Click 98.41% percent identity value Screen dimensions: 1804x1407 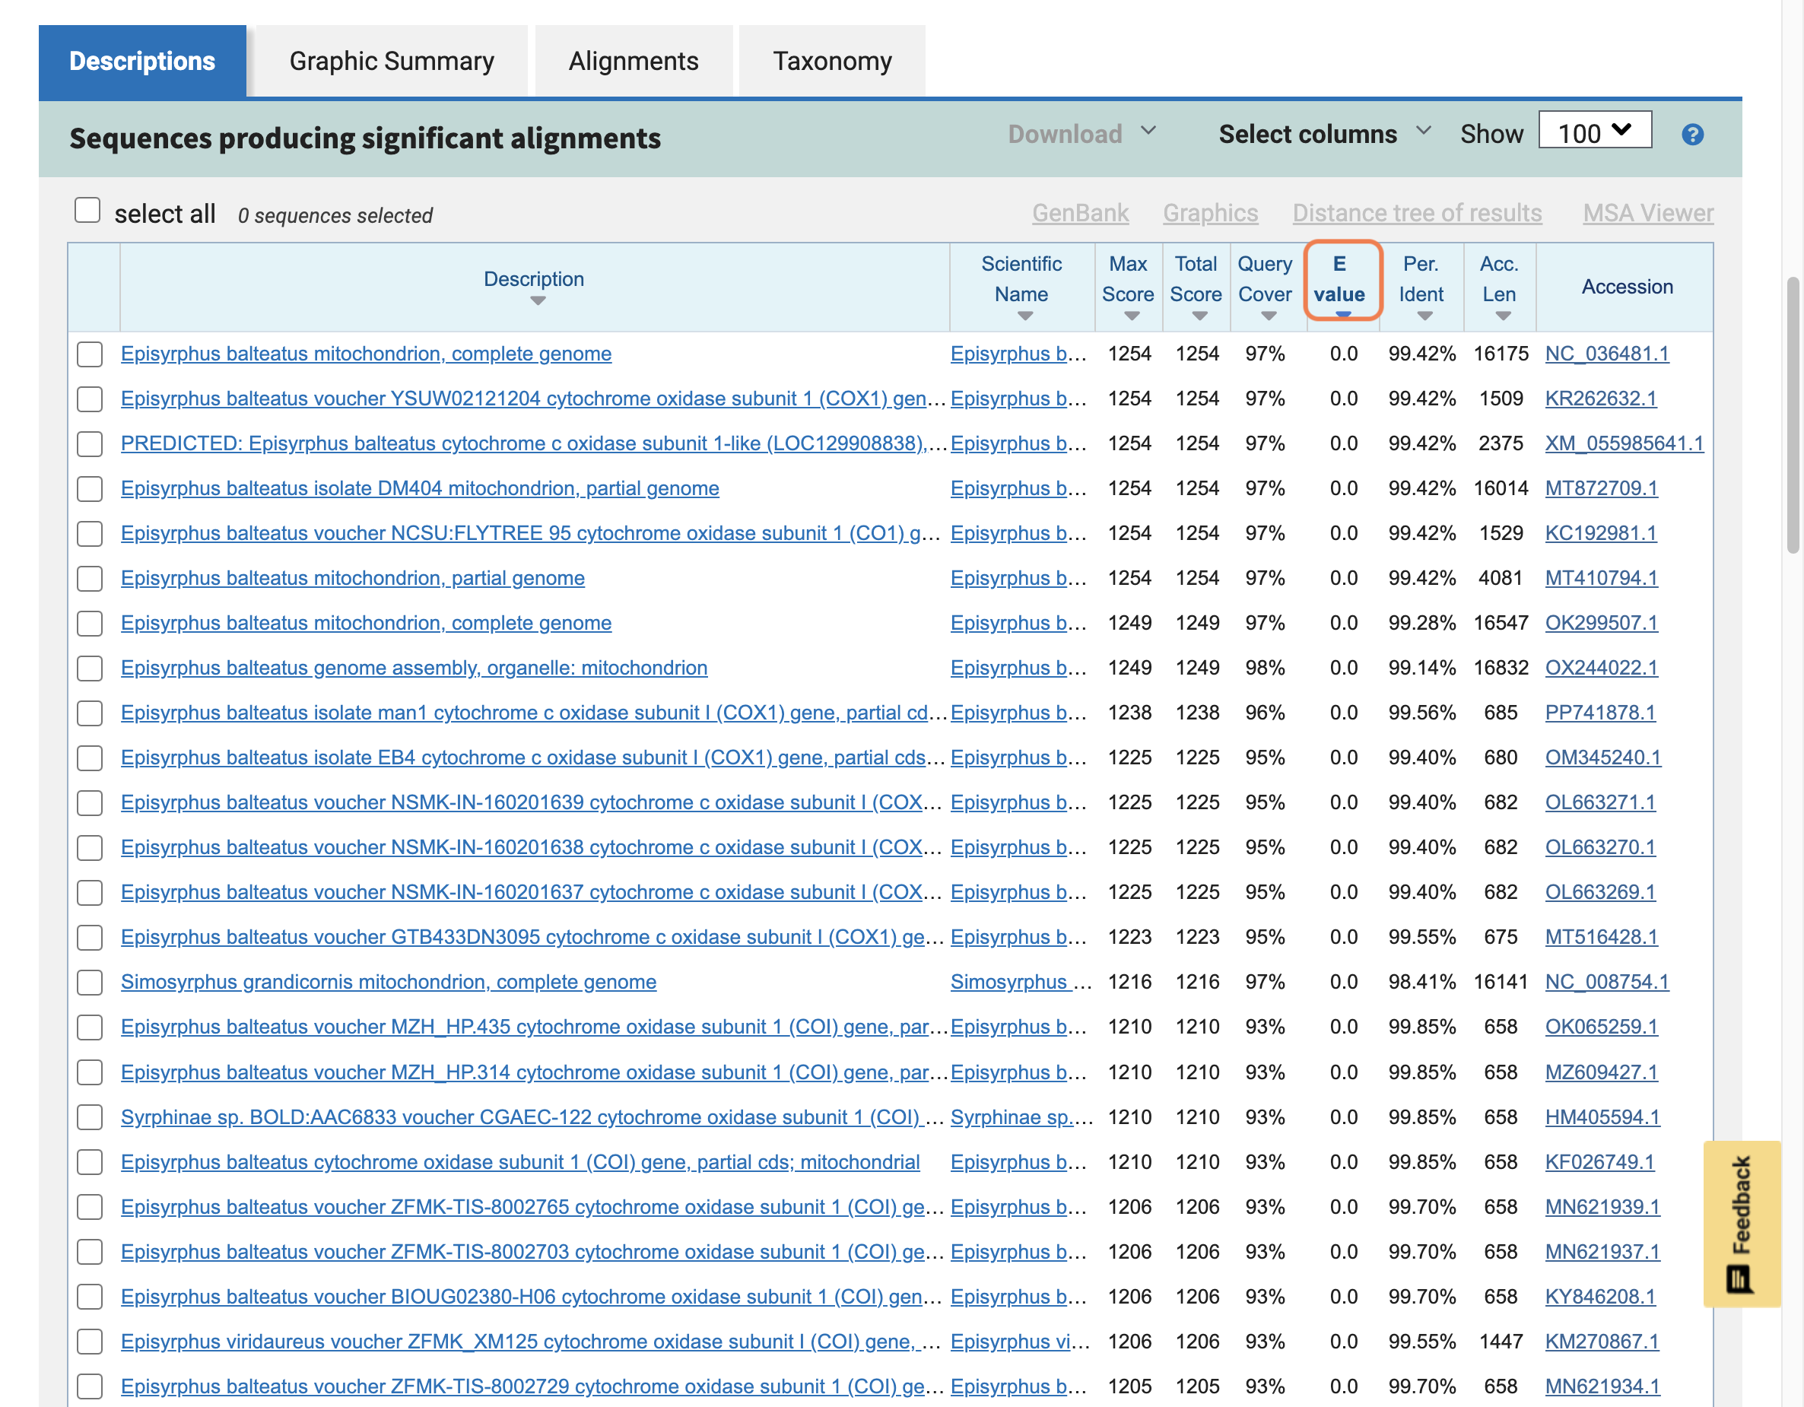pos(1421,983)
